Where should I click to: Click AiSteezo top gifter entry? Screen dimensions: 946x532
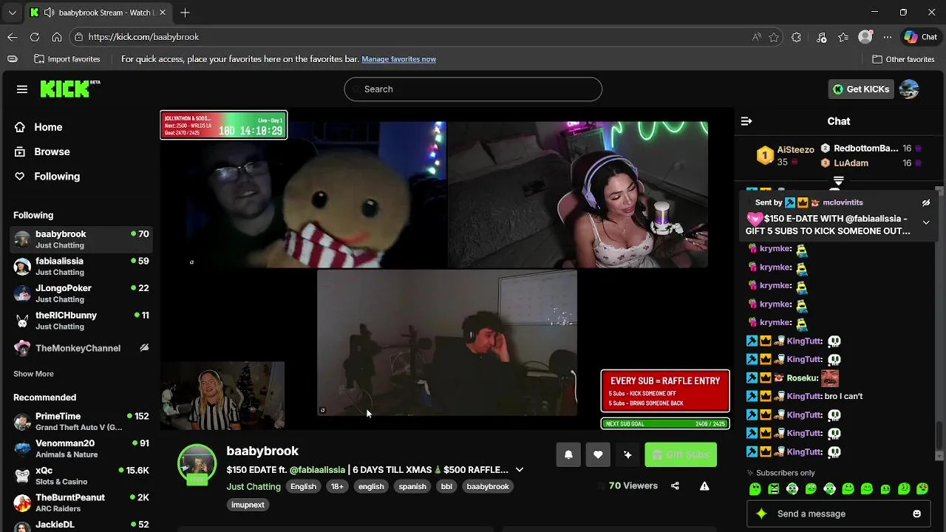pos(785,155)
